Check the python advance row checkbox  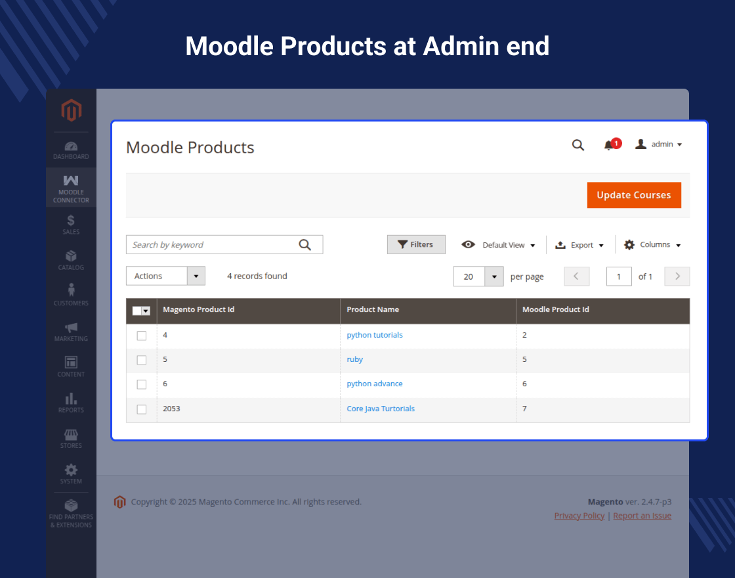click(x=142, y=385)
